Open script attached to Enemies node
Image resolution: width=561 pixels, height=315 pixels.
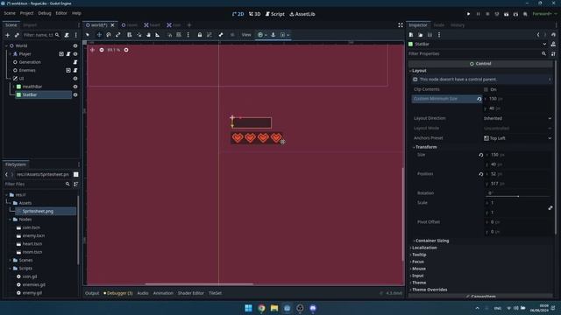(75, 70)
